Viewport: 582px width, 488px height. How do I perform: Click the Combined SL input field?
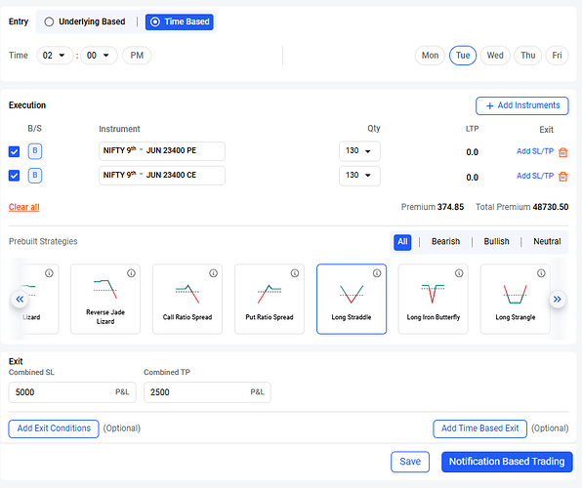(72, 392)
